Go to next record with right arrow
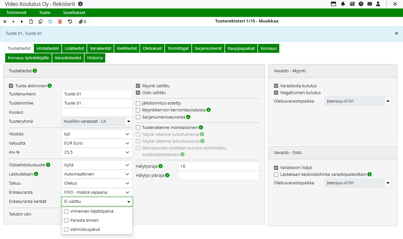This screenshot has height=239, width=403. 22,21
